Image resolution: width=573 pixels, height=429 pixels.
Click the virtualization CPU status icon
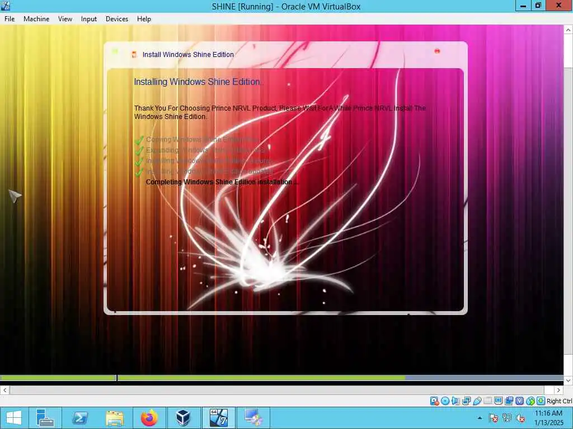pos(519,401)
